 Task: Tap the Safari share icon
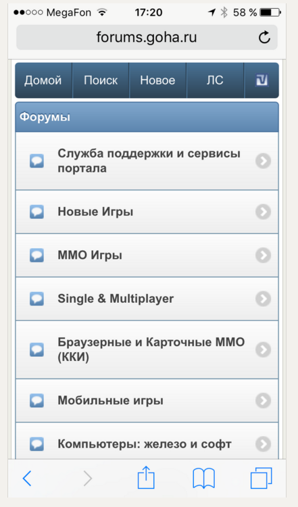146,477
